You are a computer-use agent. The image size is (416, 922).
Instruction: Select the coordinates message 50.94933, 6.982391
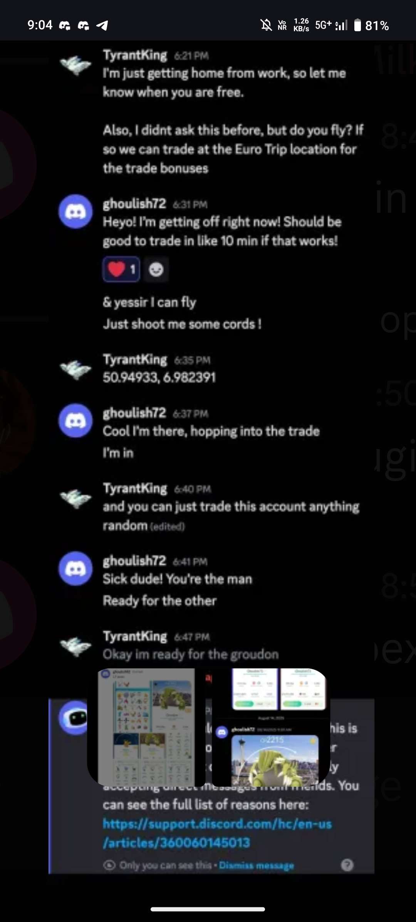[x=159, y=377]
